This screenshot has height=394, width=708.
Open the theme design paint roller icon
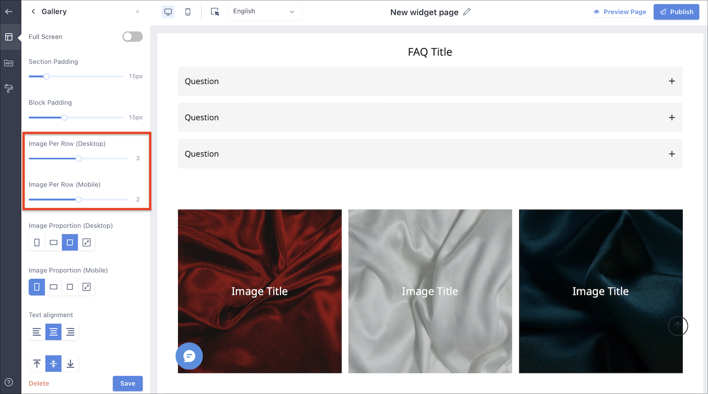9,88
